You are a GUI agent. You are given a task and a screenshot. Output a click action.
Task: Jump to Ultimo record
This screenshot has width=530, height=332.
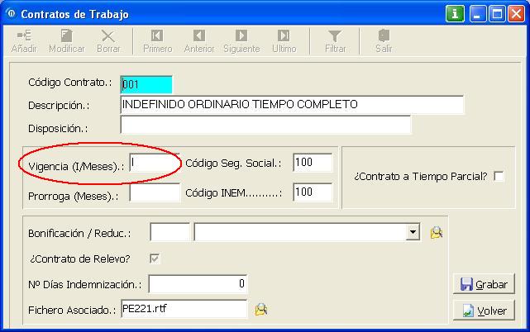click(x=284, y=41)
